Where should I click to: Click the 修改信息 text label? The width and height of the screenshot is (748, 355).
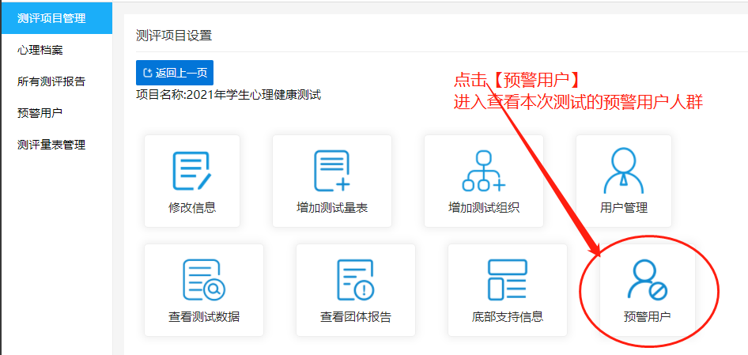click(x=192, y=208)
